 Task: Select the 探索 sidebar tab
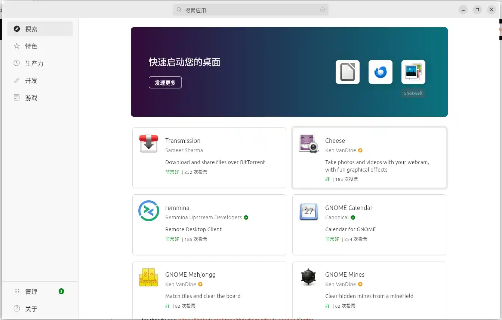(40, 29)
